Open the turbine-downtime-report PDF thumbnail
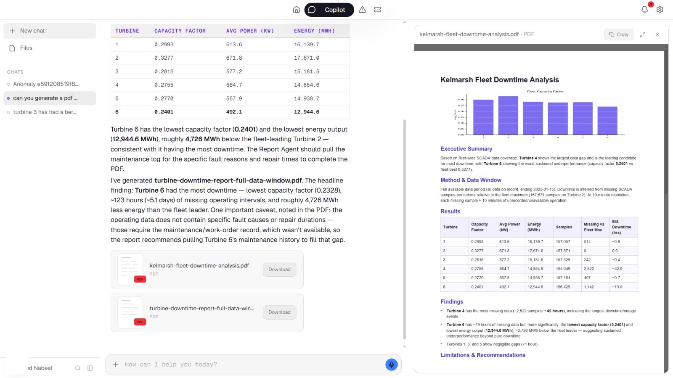 point(131,312)
